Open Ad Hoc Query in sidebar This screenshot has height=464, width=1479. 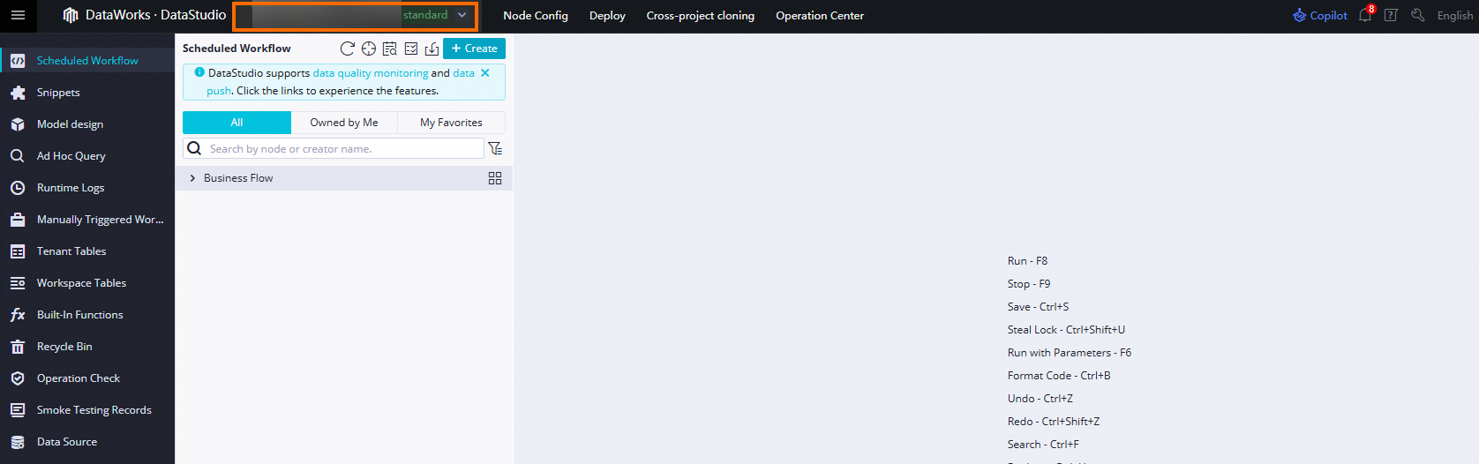(87, 156)
